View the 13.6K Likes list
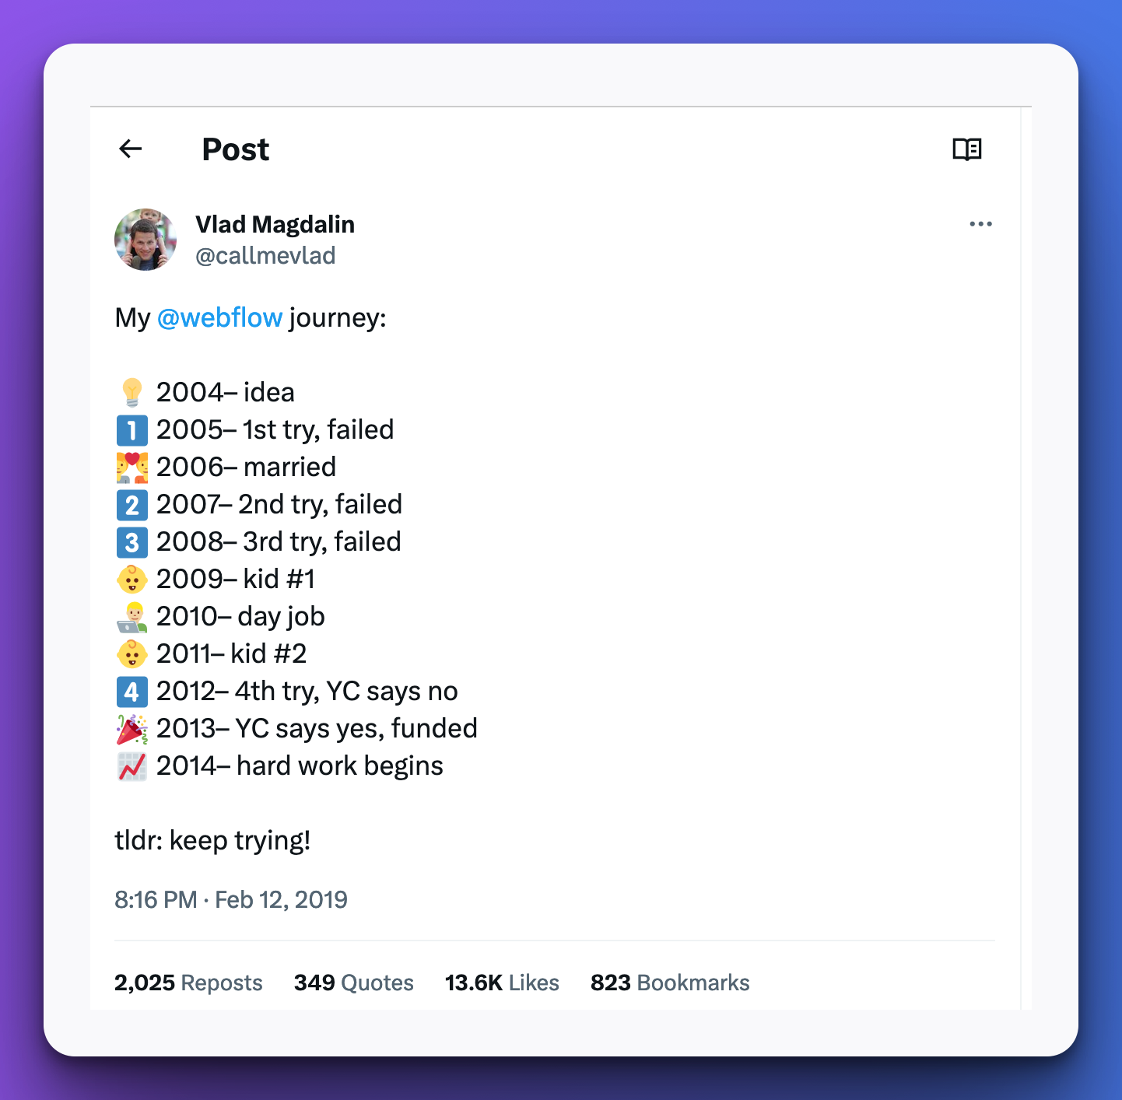The image size is (1122, 1100). coord(502,983)
